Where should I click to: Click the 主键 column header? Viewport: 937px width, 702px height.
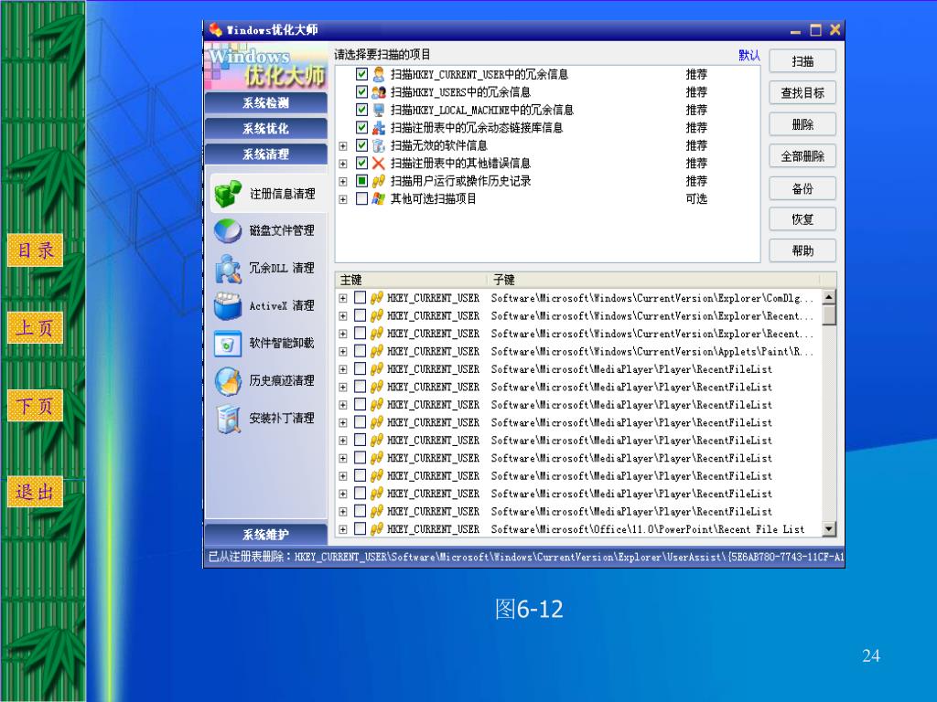point(412,280)
